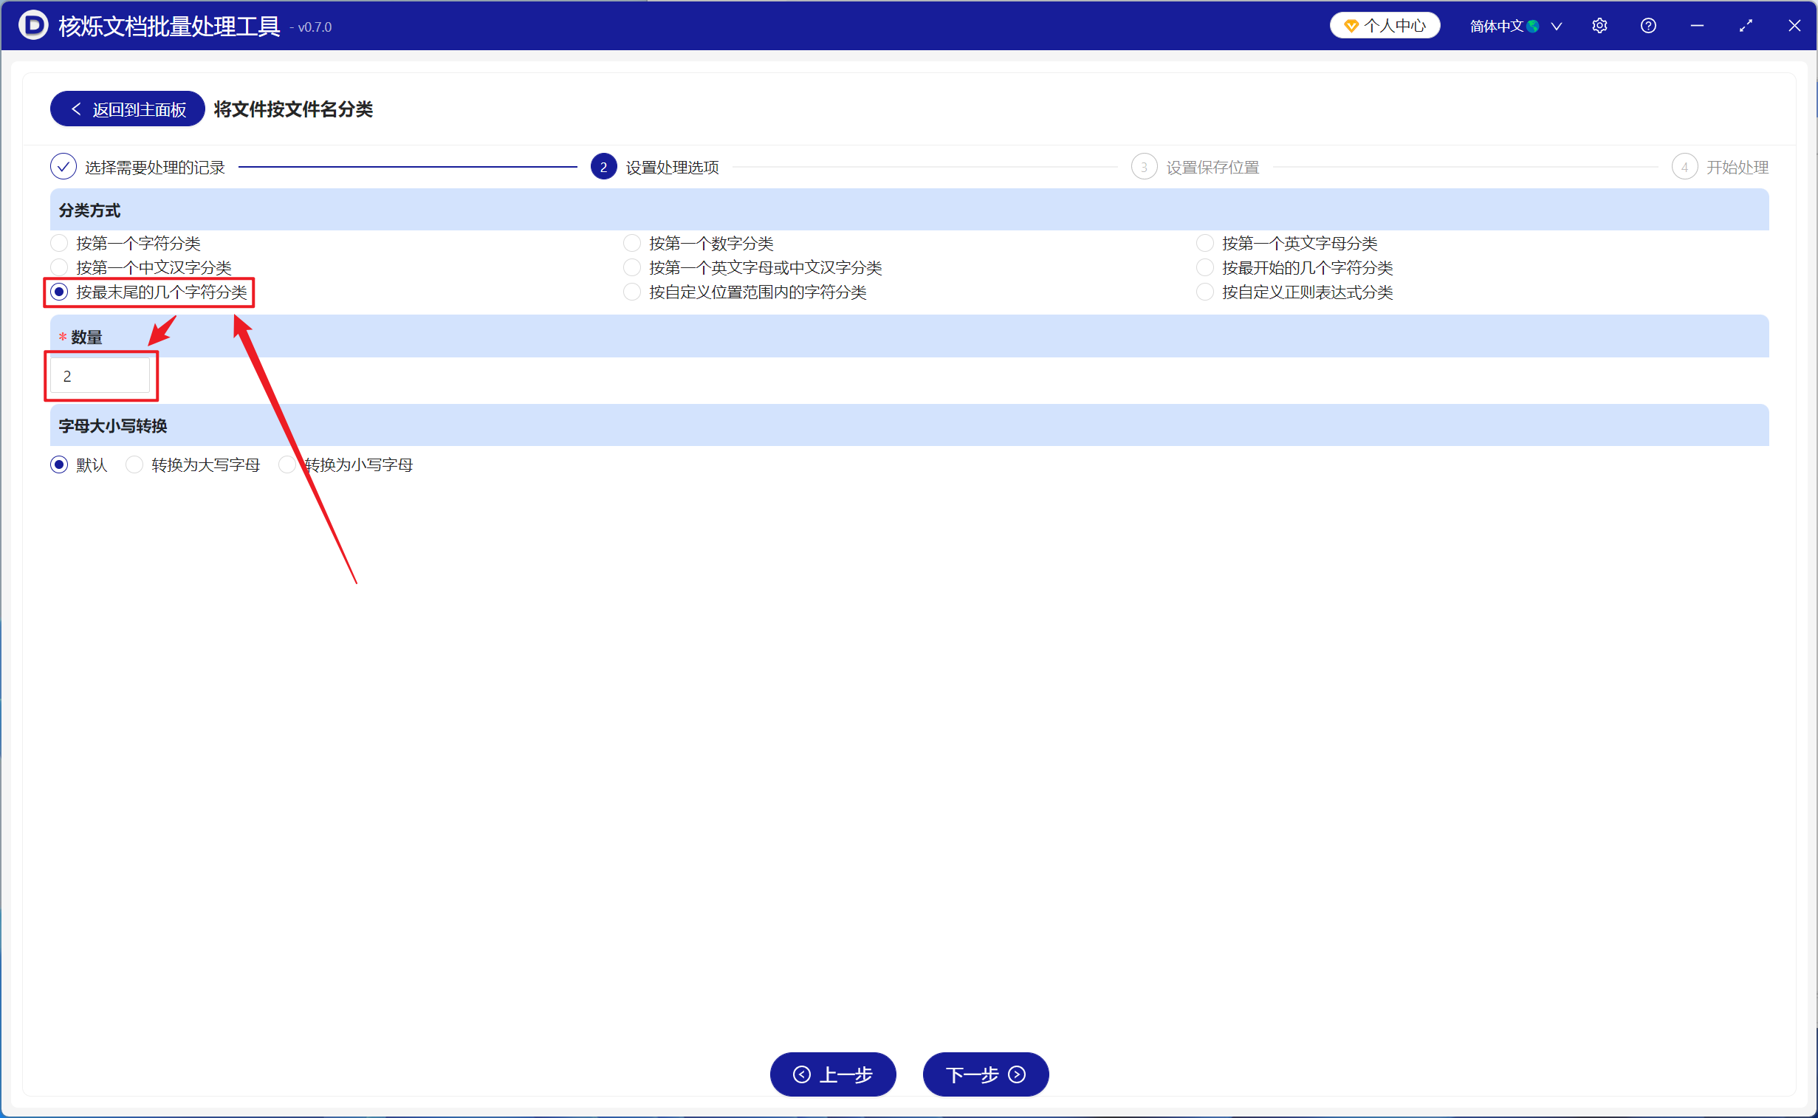
Task: Expand the 简体中文 language dropdown
Action: click(1516, 27)
